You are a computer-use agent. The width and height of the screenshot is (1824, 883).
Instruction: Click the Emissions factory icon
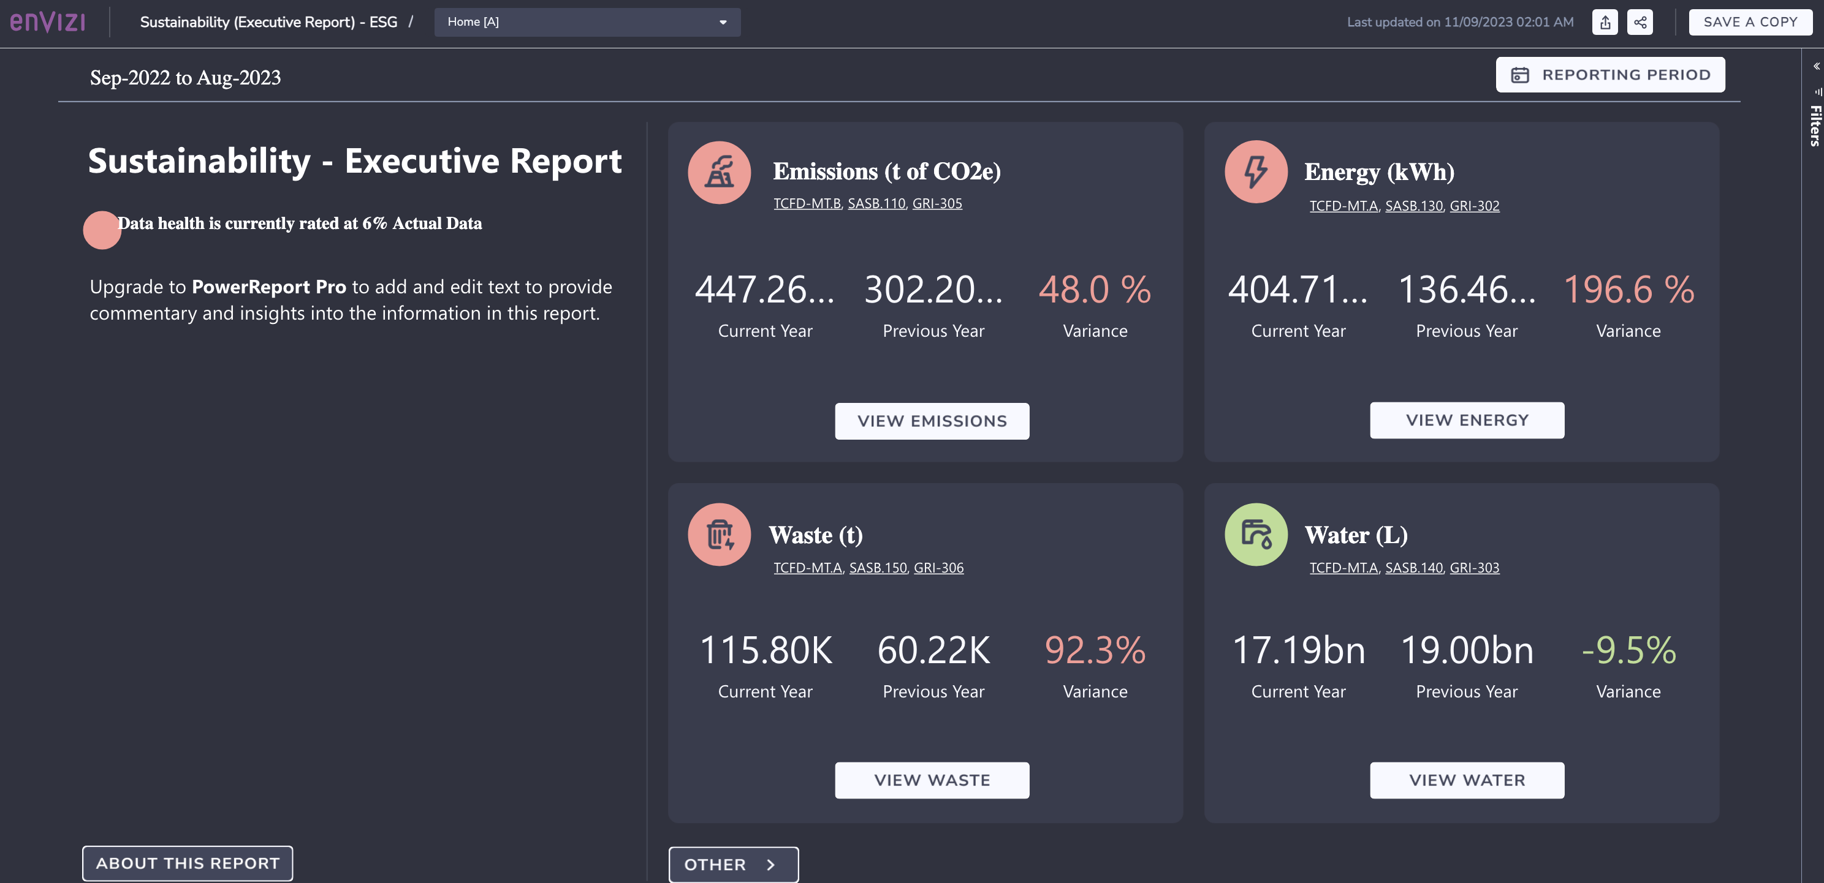point(719,172)
